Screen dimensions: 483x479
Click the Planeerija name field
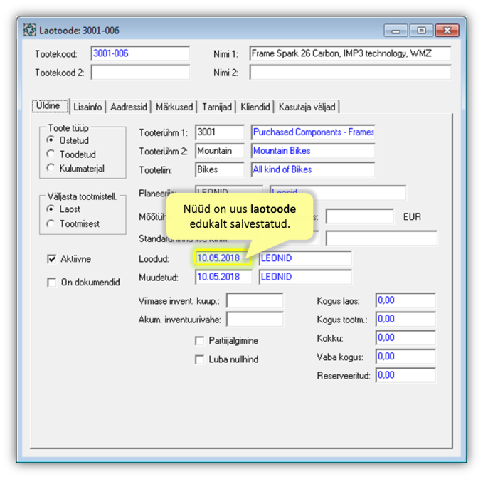point(338,193)
